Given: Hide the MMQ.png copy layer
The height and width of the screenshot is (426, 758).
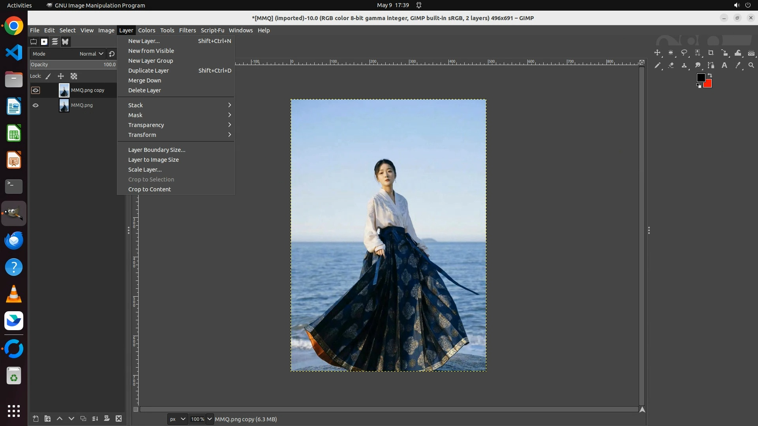Looking at the screenshot, I should point(36,90).
